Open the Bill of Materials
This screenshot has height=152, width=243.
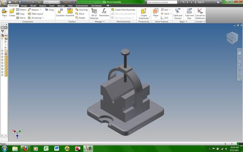(x=94, y=14)
